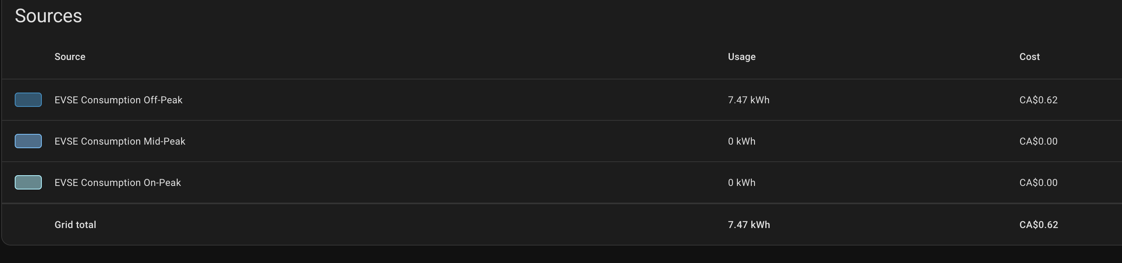Open the EVSE Consumption On-Peak source
Viewport: 1122px width, 263px height.
[117, 183]
